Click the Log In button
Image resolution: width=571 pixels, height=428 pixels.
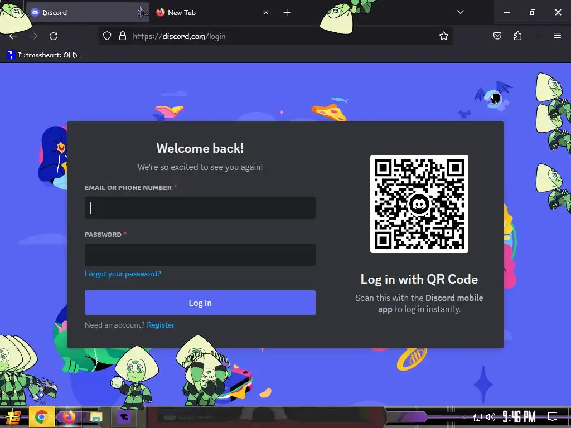click(200, 303)
